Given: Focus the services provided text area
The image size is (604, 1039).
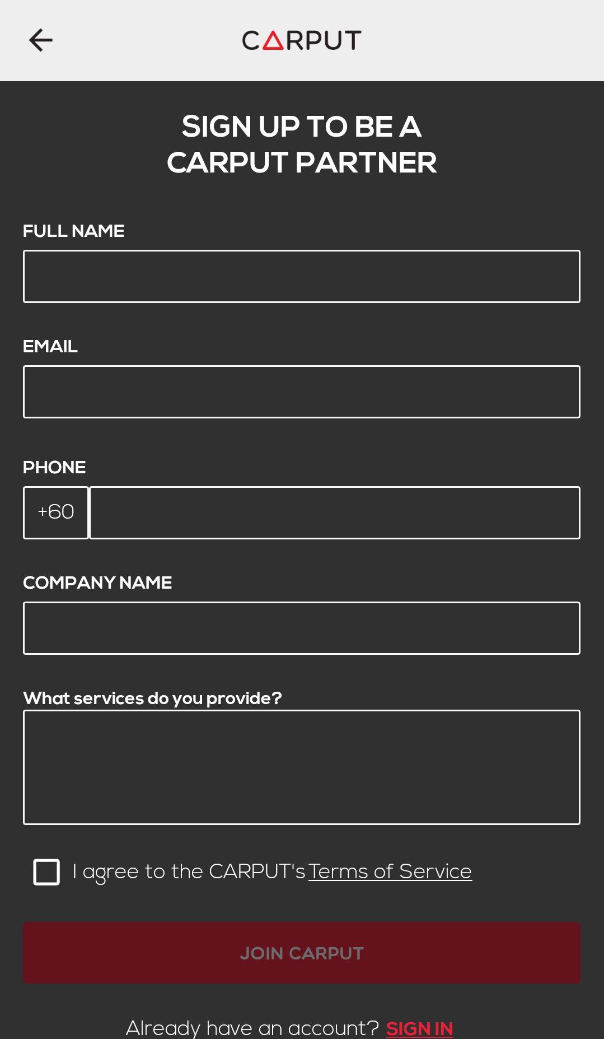Looking at the screenshot, I should tap(302, 767).
